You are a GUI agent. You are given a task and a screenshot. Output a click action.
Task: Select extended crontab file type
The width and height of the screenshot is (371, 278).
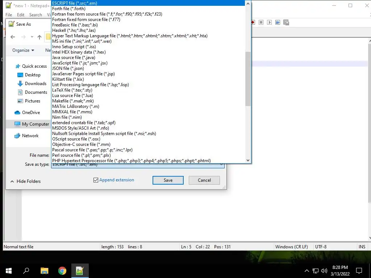pos(148,123)
